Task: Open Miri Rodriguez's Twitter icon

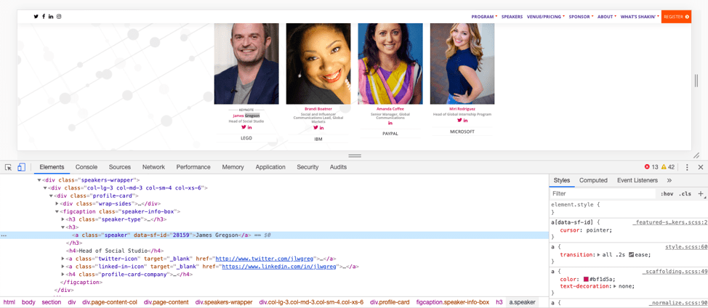Action: click(459, 121)
